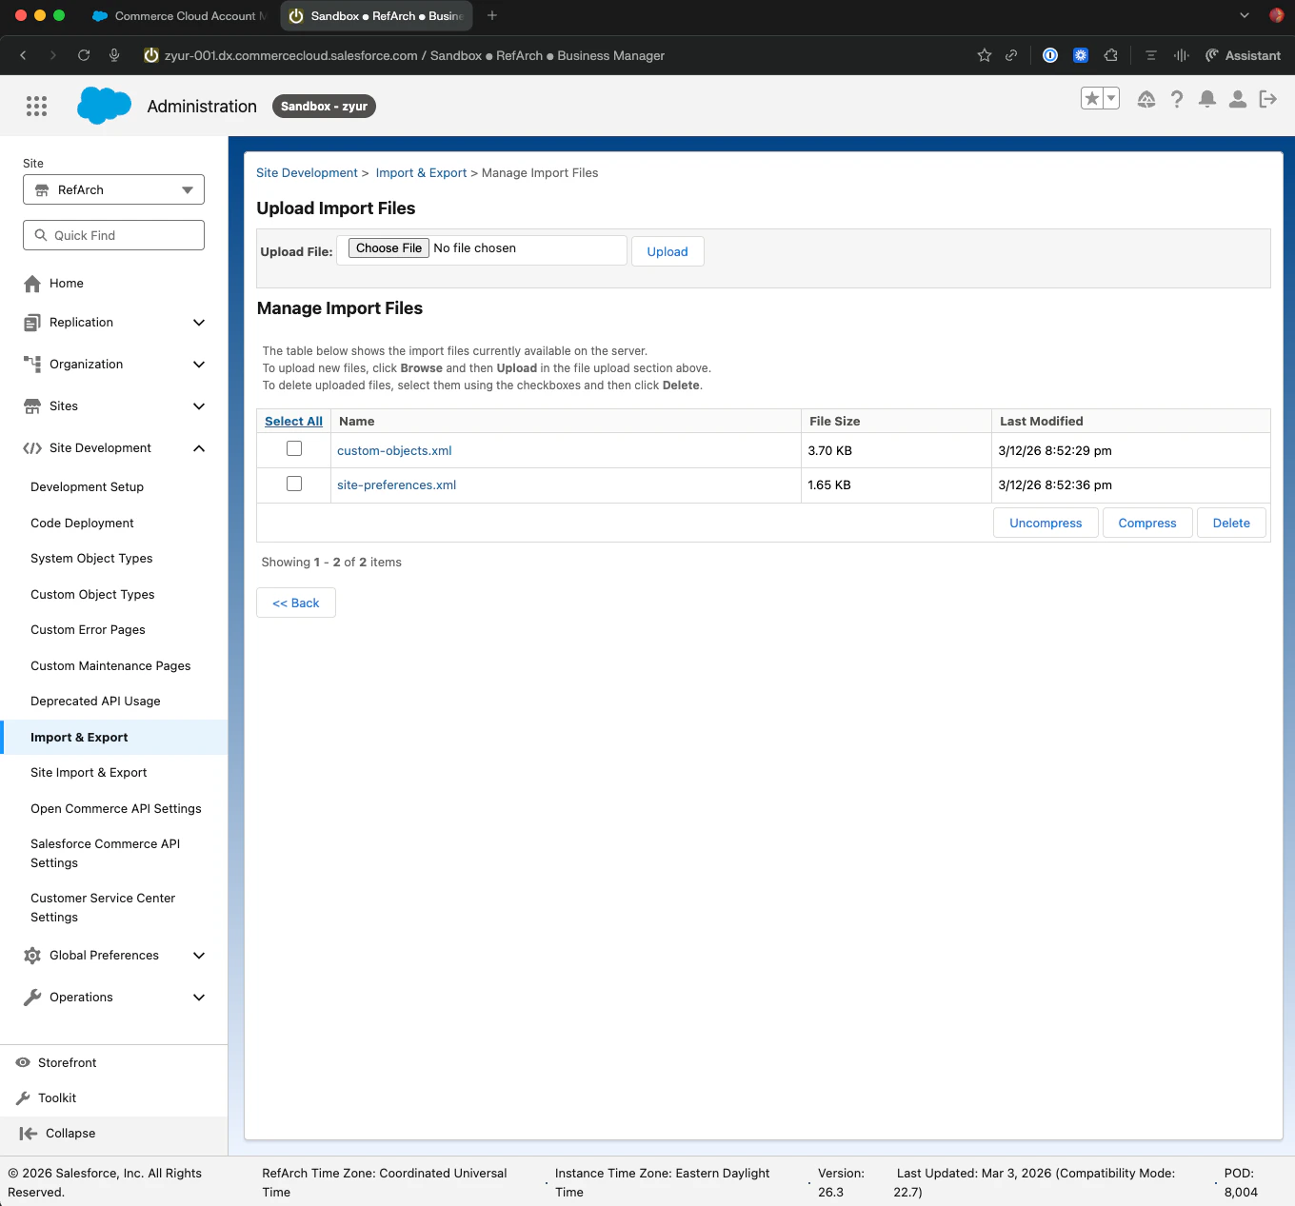Select the Sandbox RefArch Business Manager tab
Screen dimensions: 1295x1206
376,16
